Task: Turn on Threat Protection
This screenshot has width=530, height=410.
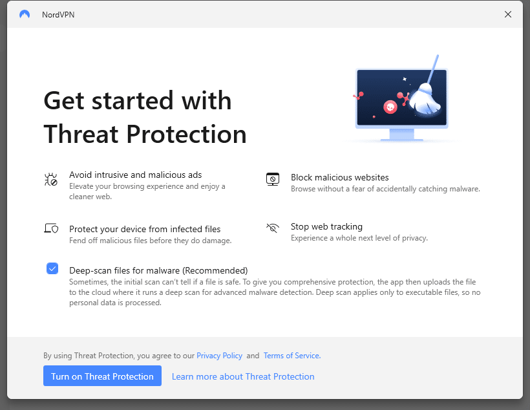Action: coord(102,376)
